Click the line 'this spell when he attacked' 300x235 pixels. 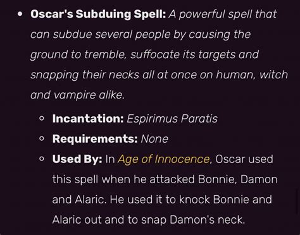point(123,179)
